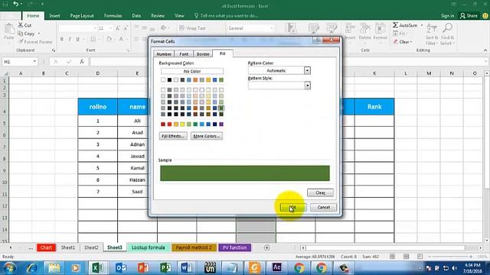The height and width of the screenshot is (275, 490).
Task: Click Format Painter
Action: (35, 42)
